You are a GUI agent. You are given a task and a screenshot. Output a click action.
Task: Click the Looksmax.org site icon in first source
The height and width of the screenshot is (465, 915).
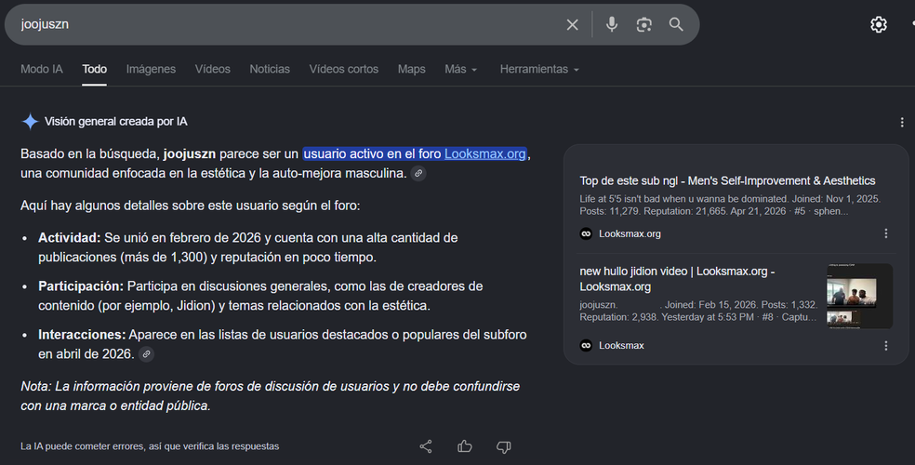pos(586,234)
